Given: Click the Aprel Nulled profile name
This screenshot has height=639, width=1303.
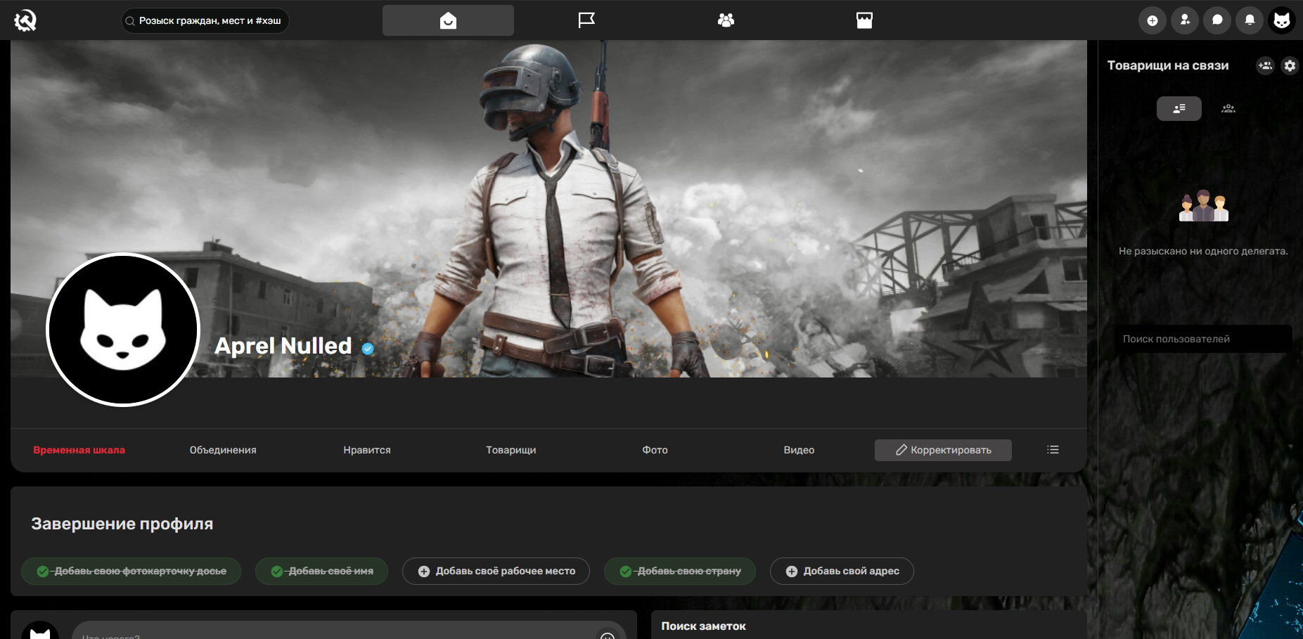Looking at the screenshot, I should (283, 346).
